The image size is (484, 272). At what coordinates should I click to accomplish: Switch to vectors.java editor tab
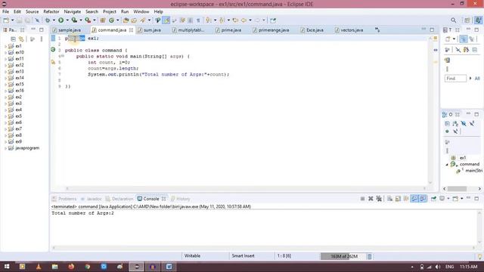(349, 30)
